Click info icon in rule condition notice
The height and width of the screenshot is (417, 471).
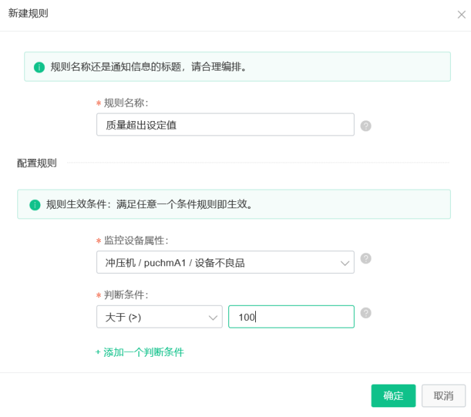35,205
